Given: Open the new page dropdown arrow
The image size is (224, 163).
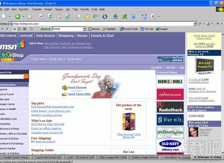Looking at the screenshot, I should [x=10, y=16].
